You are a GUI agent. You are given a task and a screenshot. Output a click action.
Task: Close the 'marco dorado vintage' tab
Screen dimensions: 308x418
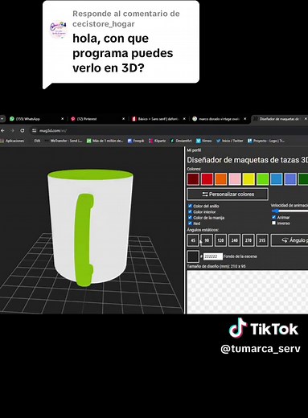tap(244, 119)
